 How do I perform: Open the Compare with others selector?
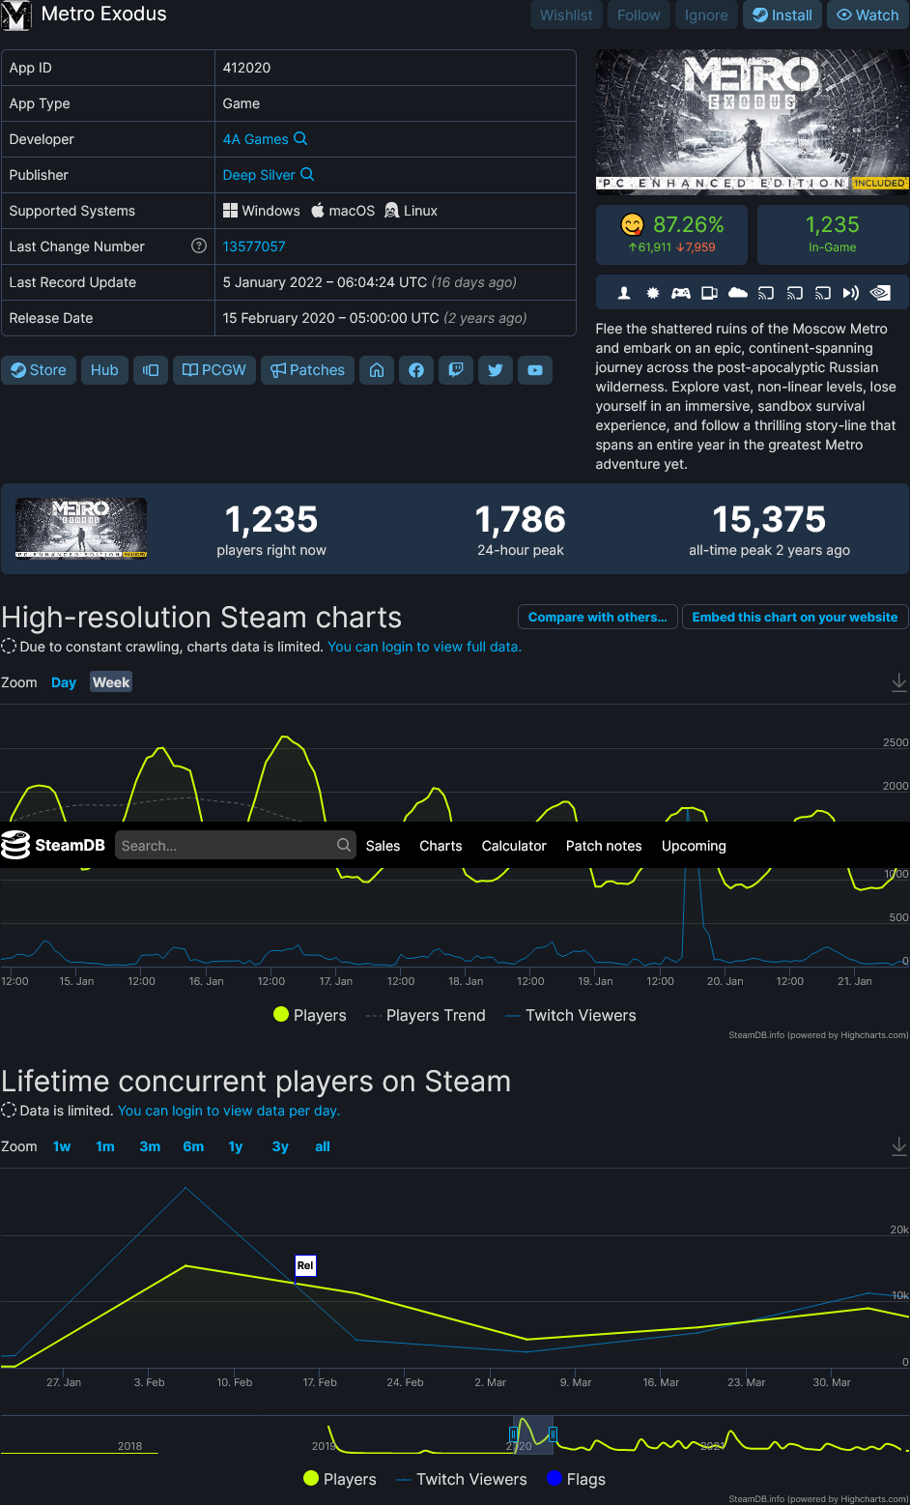[x=597, y=617]
